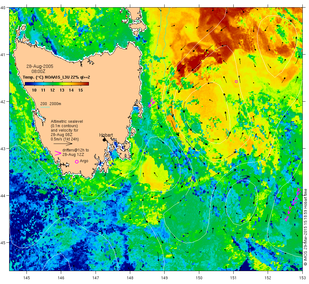The image size is (309, 284).
Task: Click the IMOS copyright timestamp text
Action: coord(305,227)
